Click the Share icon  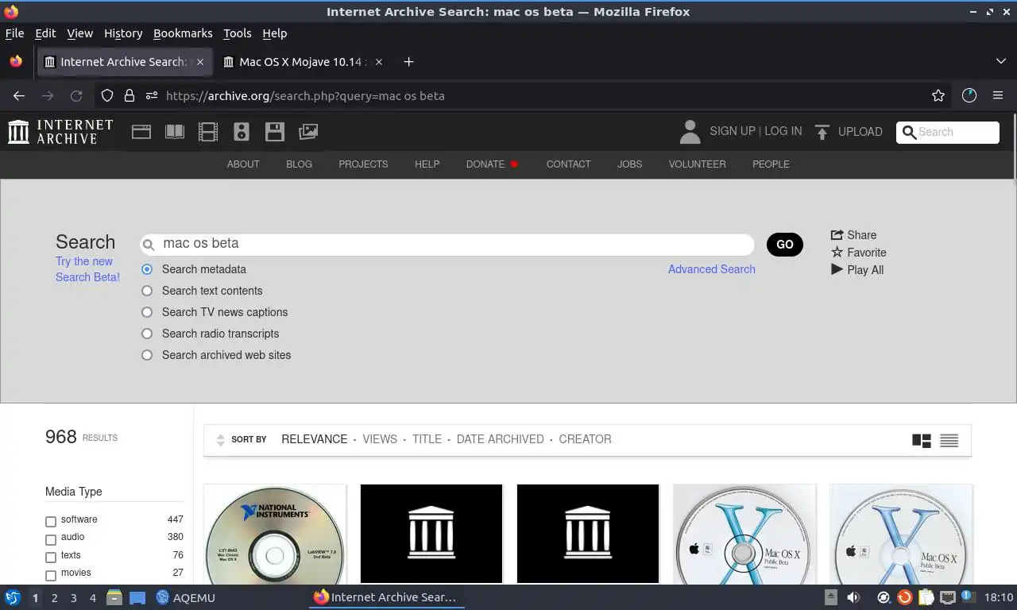(837, 235)
